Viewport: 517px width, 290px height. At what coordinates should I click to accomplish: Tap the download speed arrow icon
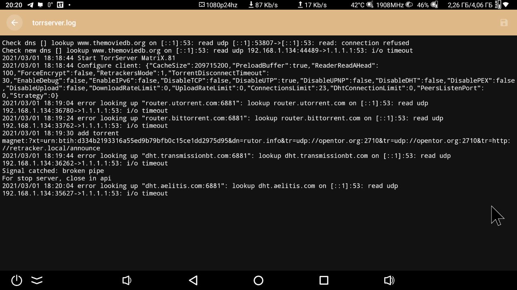click(x=251, y=5)
